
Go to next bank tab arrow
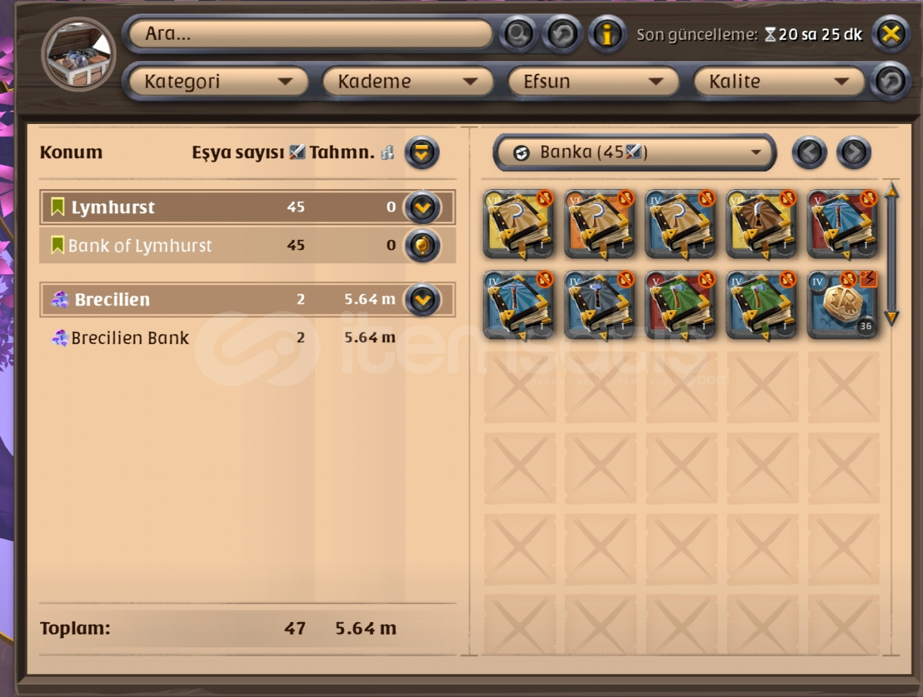click(x=854, y=153)
